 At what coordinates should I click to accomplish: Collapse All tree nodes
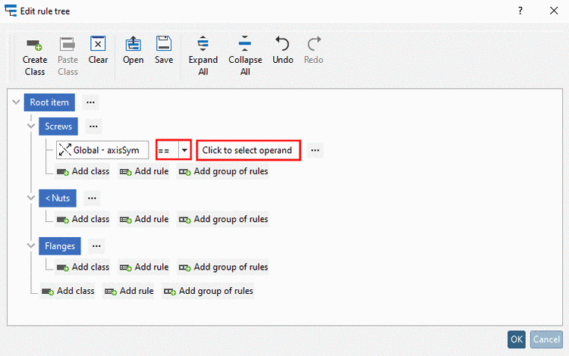tap(245, 56)
